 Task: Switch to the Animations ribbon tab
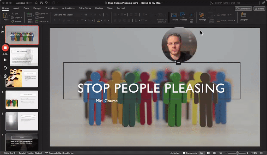pos(68,8)
